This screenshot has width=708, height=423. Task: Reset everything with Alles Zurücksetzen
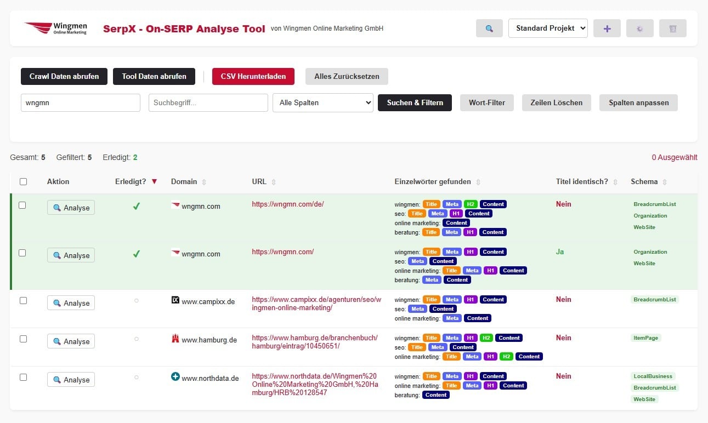(347, 76)
